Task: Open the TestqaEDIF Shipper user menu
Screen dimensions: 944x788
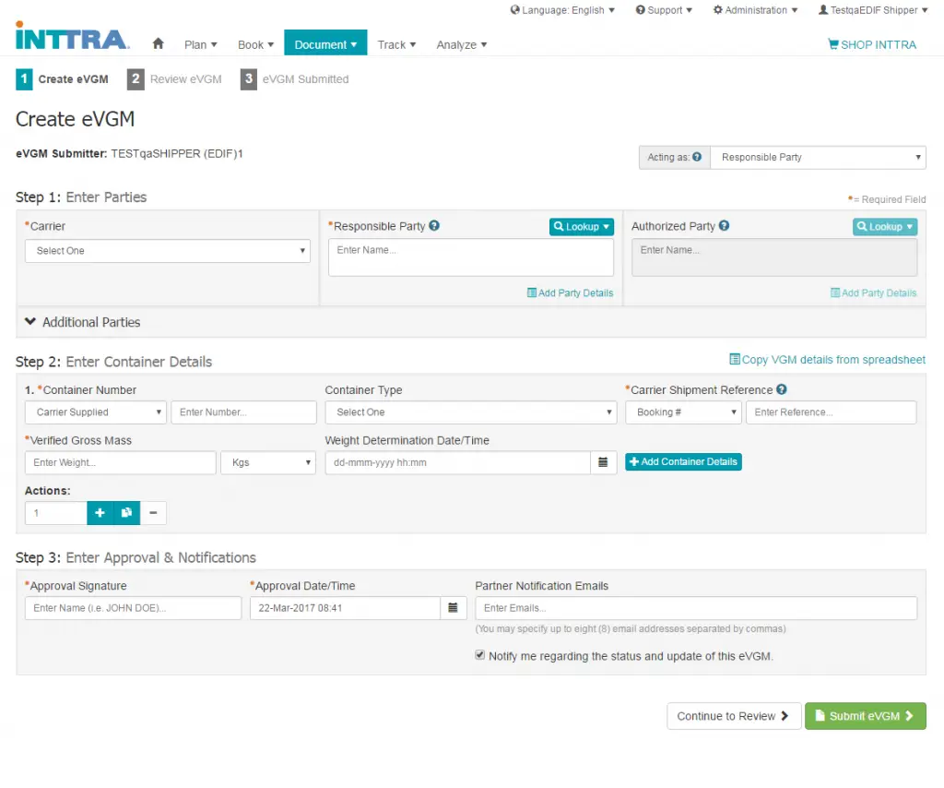Action: [x=873, y=10]
